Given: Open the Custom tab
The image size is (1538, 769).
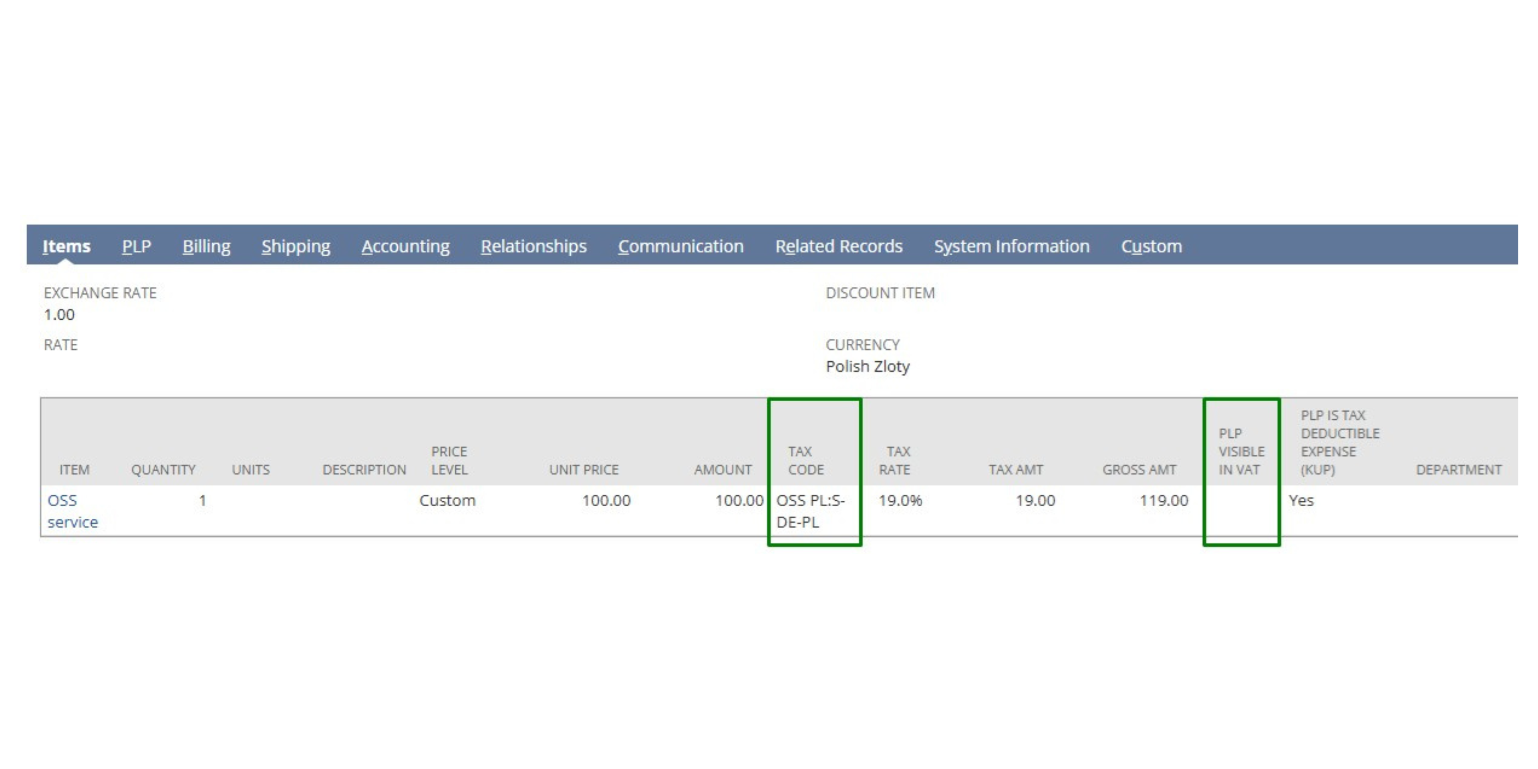Looking at the screenshot, I should (x=1151, y=246).
